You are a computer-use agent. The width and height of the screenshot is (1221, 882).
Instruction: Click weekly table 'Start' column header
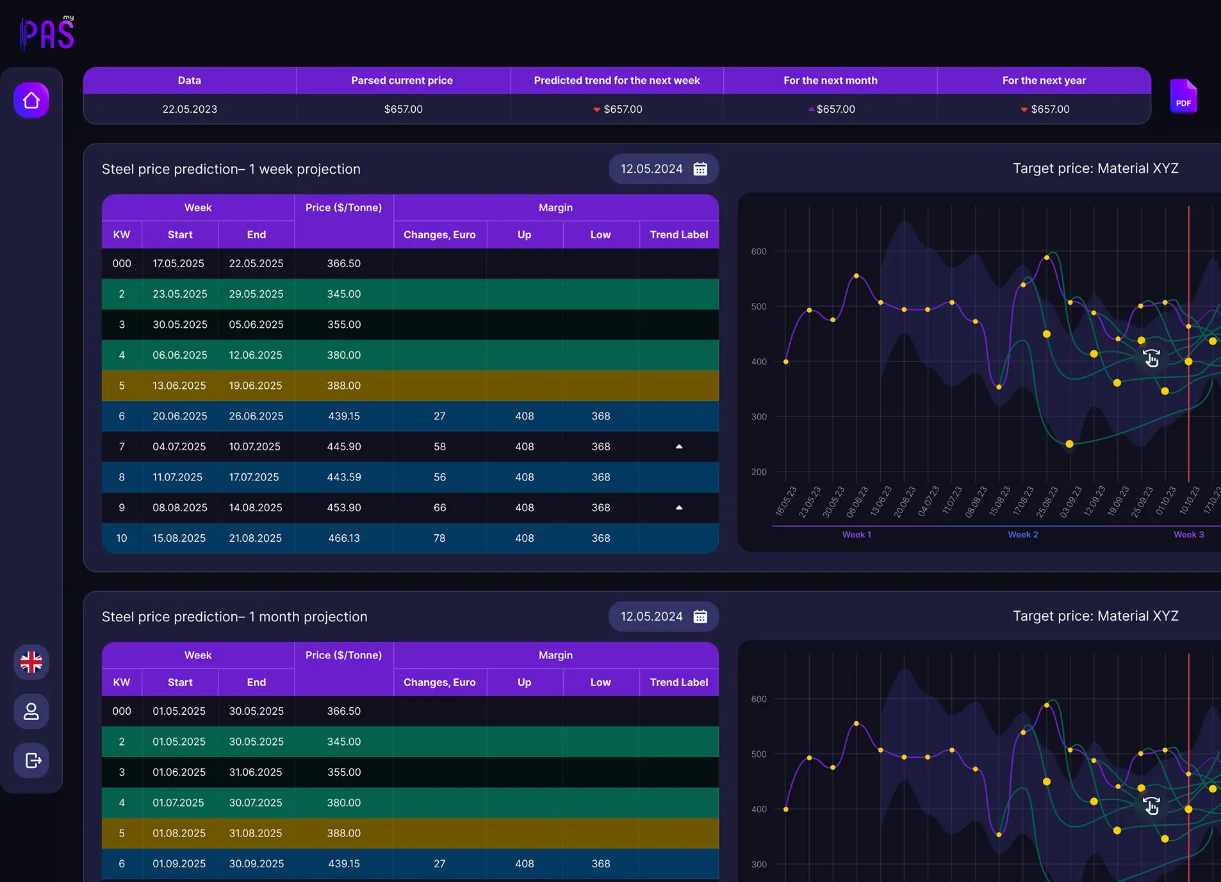coord(180,235)
